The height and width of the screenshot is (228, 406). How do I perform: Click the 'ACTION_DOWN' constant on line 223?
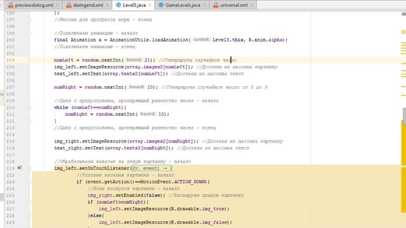[190, 182]
